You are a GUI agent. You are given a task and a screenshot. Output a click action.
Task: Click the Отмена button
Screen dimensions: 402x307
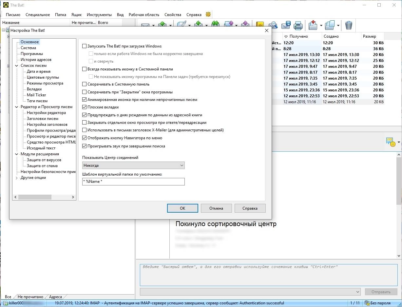(216, 208)
